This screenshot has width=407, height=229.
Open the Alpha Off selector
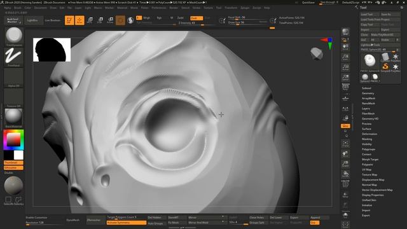click(x=14, y=78)
